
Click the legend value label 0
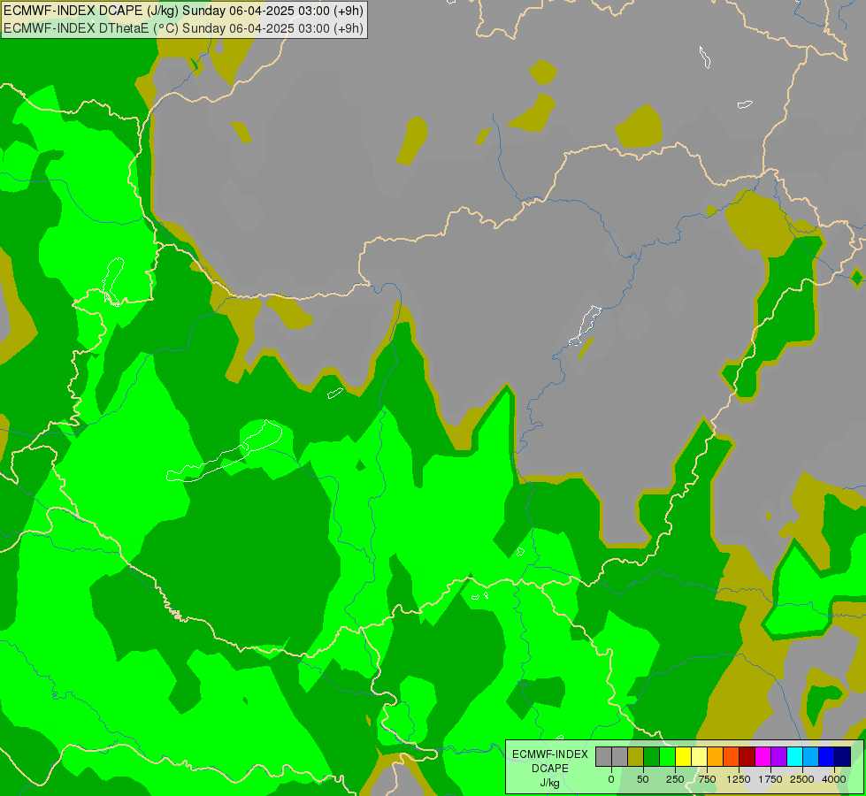click(x=611, y=779)
